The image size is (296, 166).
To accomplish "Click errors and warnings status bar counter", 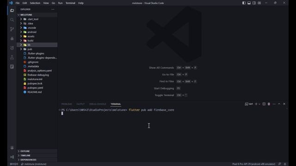I will tap(14, 164).
